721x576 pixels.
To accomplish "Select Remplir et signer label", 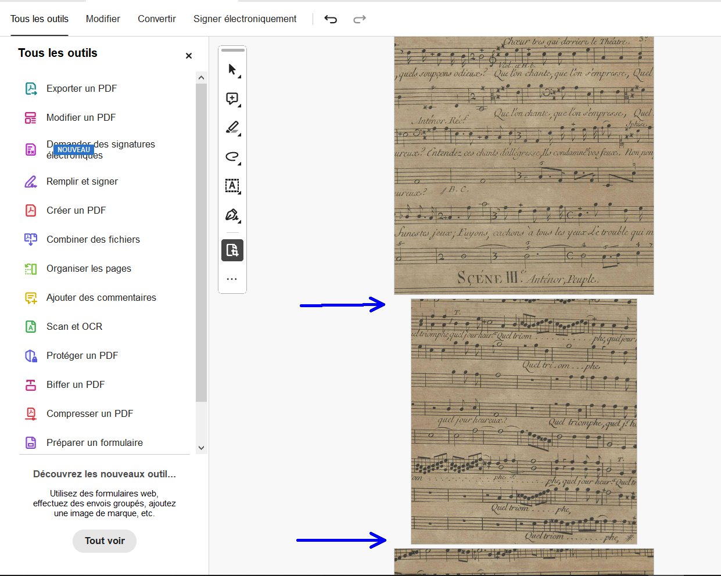I will (82, 181).
